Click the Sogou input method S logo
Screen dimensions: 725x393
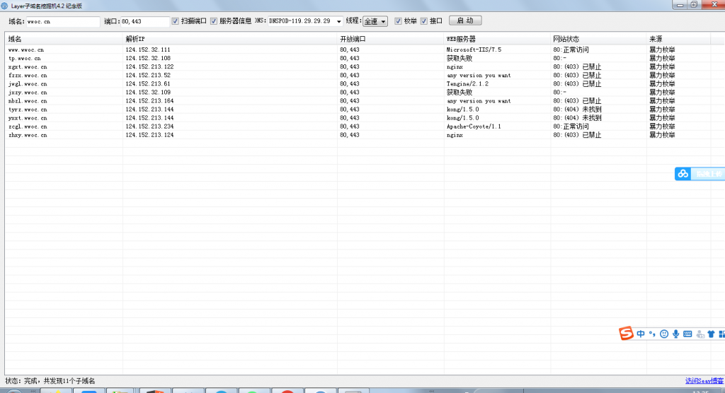click(x=626, y=333)
